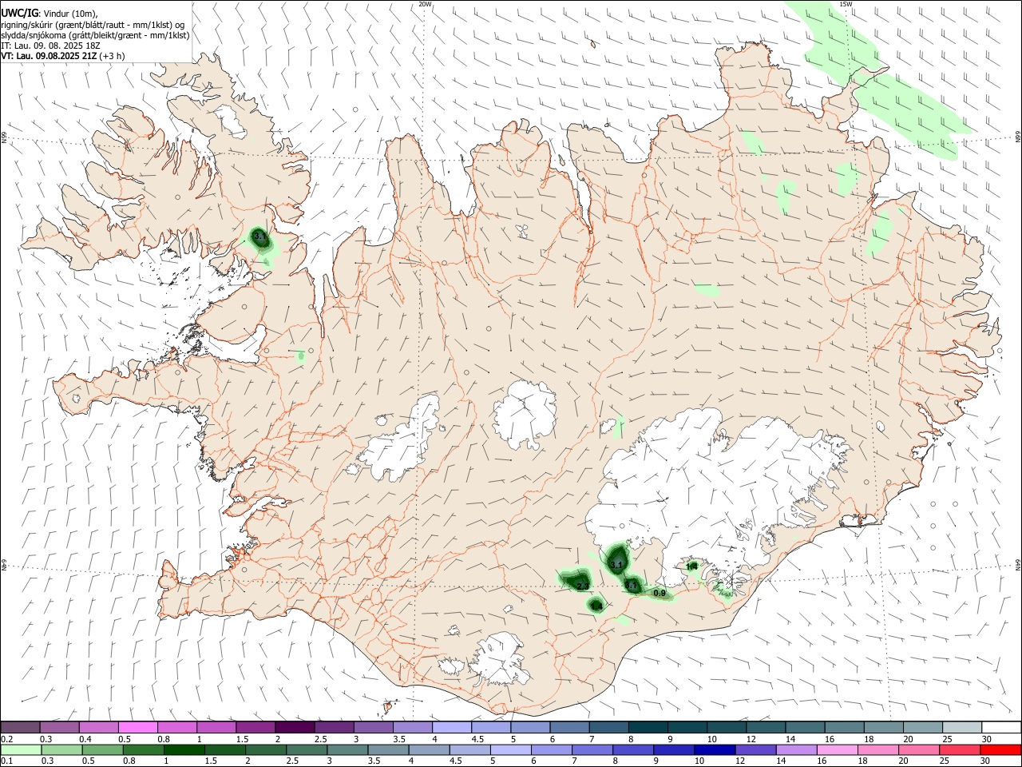The height and width of the screenshot is (767, 1022).
Task: Click the '15W' longitude label at top
Action: (846, 4)
